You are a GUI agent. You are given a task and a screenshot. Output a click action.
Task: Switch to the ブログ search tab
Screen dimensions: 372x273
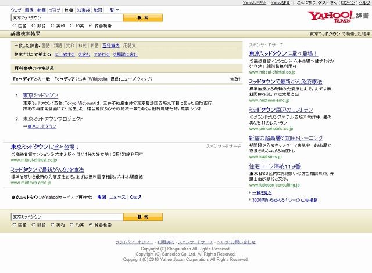coord(55,10)
